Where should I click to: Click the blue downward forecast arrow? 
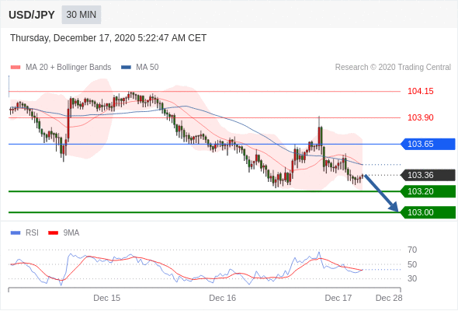tap(381, 193)
